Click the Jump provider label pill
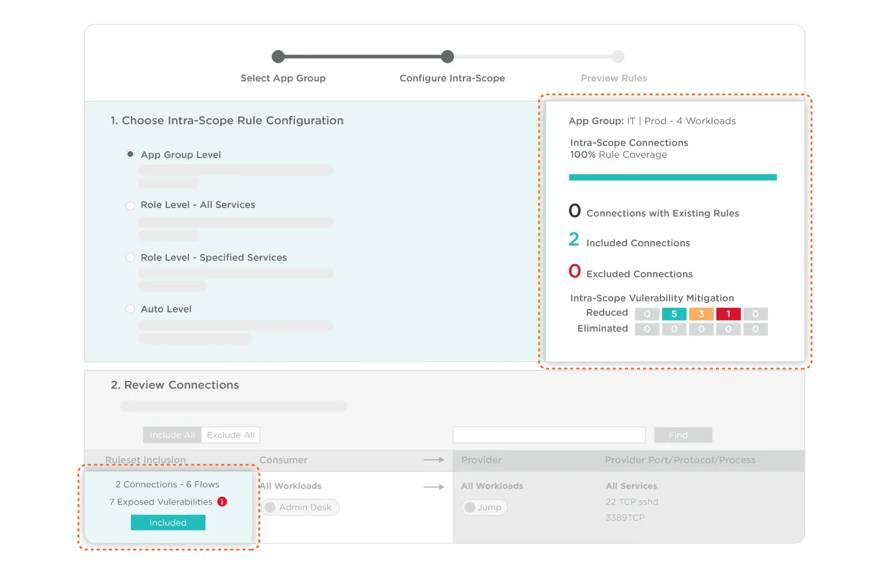Viewport: 890px width, 574px height. tap(484, 507)
